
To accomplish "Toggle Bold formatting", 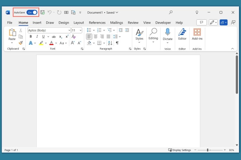I will pyautogui.click(x=31, y=37).
